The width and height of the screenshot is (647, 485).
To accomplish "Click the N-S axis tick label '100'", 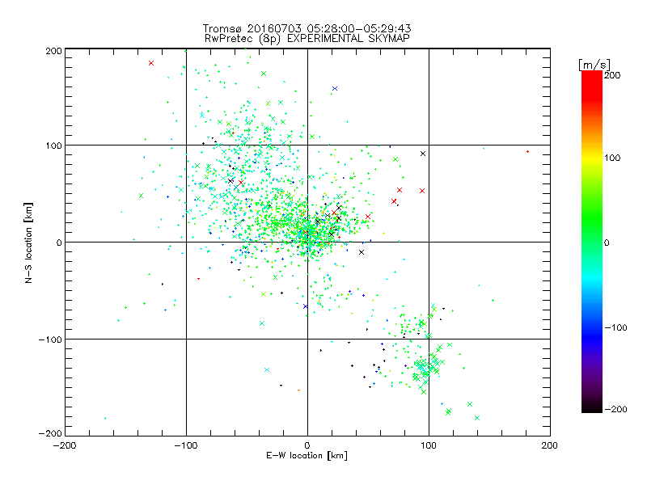I will coord(53,145).
